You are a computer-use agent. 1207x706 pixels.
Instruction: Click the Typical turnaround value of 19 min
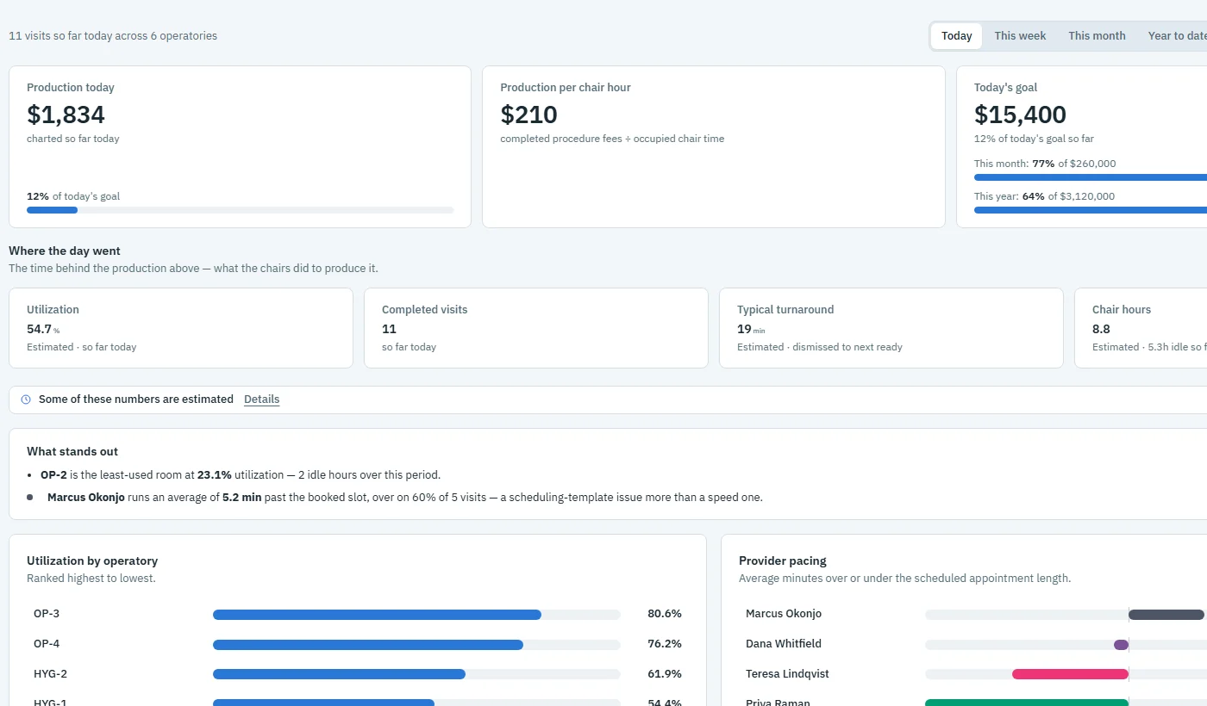click(x=751, y=329)
